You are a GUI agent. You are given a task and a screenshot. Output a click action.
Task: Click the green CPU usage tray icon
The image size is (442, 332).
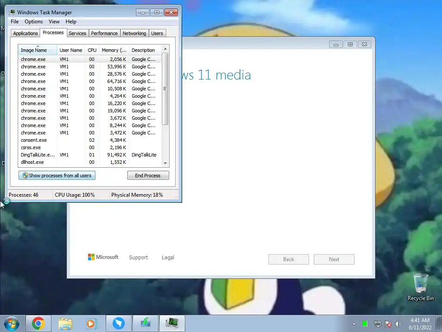coord(365,323)
